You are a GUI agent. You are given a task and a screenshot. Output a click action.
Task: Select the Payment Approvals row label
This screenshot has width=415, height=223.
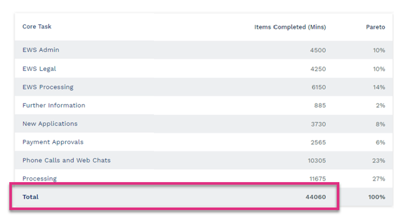53,142
